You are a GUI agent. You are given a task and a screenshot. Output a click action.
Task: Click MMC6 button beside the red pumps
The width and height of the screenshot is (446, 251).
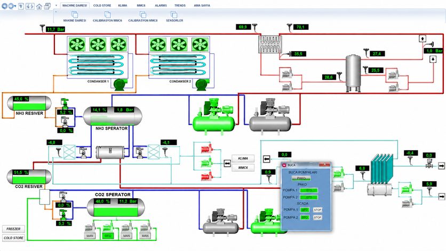pos(243,168)
